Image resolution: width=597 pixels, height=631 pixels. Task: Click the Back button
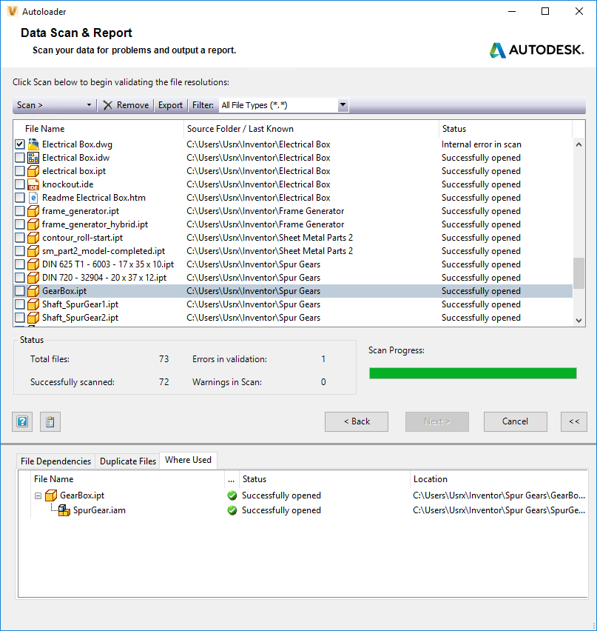357,421
